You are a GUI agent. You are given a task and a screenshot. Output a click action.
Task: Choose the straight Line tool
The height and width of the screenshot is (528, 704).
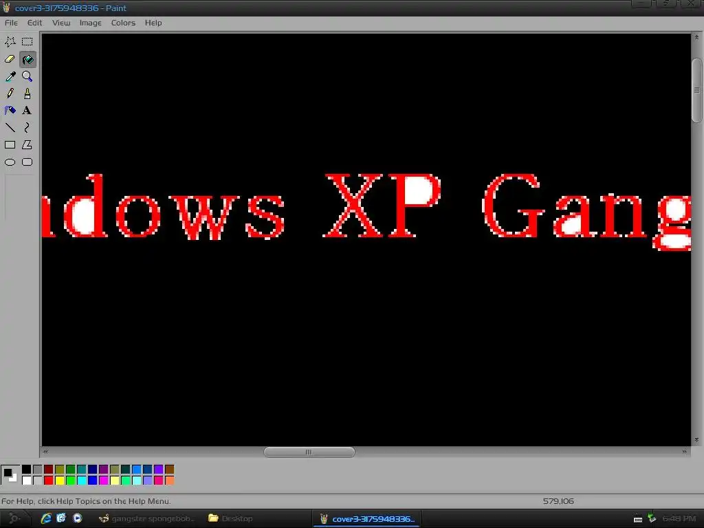10,127
